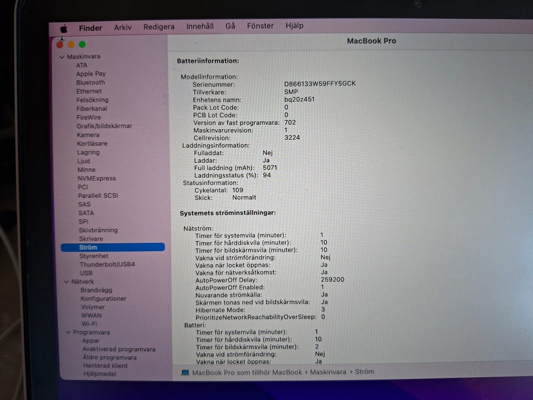
Task: Click Maskinvara in the path bar
Action: click(x=328, y=372)
